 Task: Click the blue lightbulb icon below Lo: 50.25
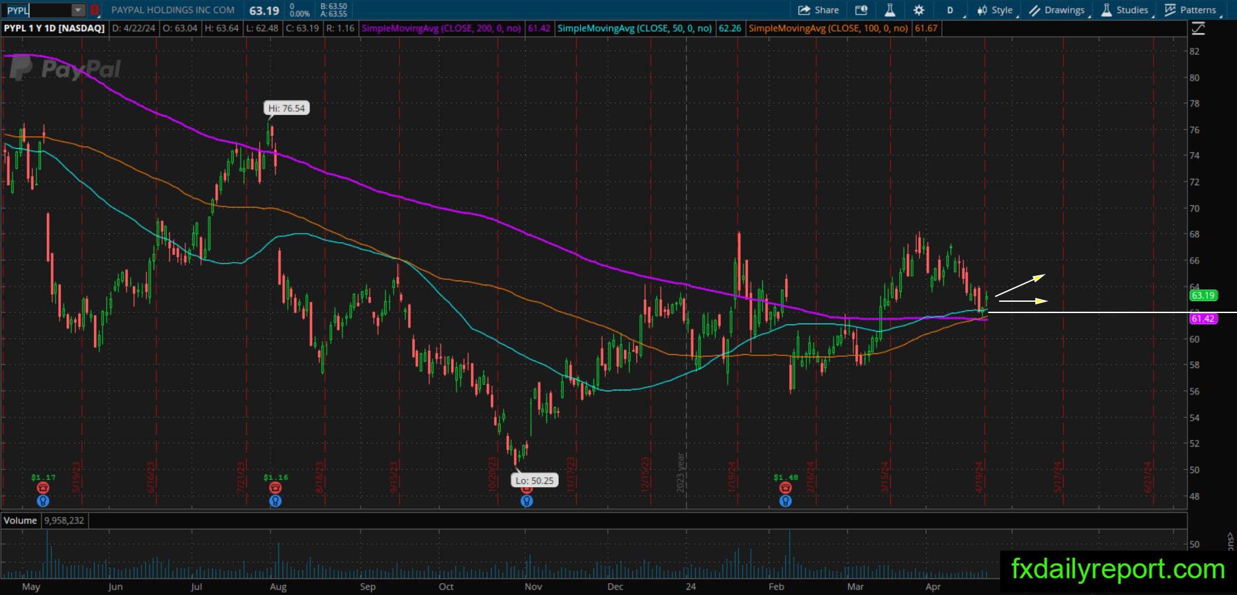527,501
